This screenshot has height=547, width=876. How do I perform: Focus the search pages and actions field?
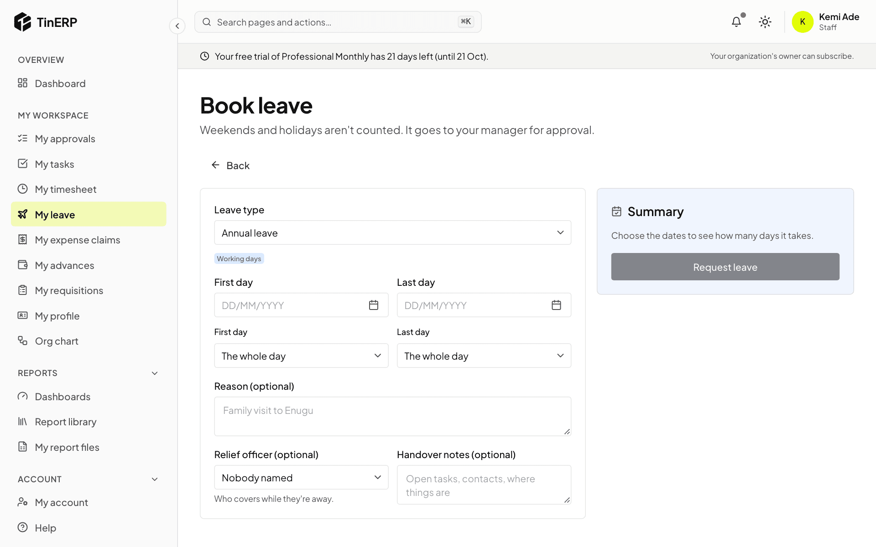[338, 22]
